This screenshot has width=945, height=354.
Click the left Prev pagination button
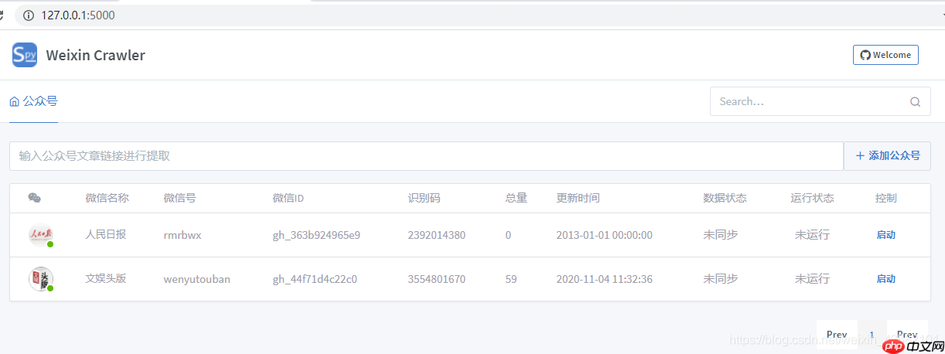(x=837, y=335)
